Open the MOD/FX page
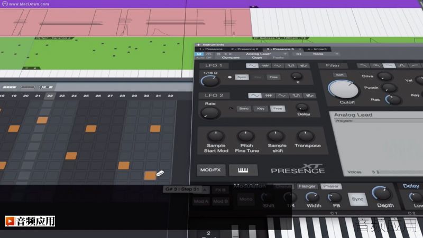The width and height of the screenshot is (423, 238). (x=210, y=170)
